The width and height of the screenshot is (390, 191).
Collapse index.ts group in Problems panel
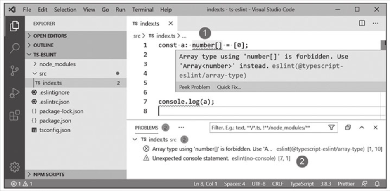point(135,139)
